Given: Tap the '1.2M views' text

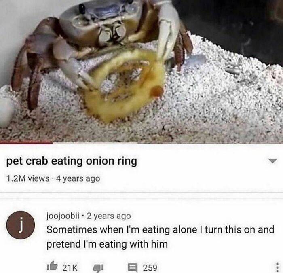Looking at the screenshot, I should [27, 179].
